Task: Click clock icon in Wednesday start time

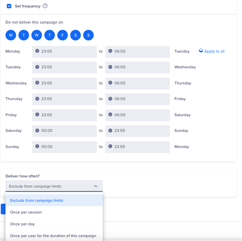Action: click(37, 83)
